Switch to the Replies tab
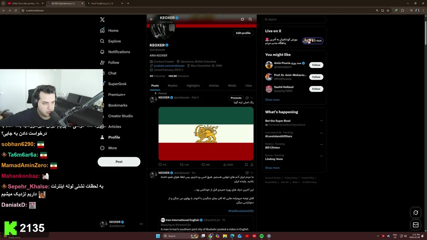This screenshot has width=427, height=240. 172,86
